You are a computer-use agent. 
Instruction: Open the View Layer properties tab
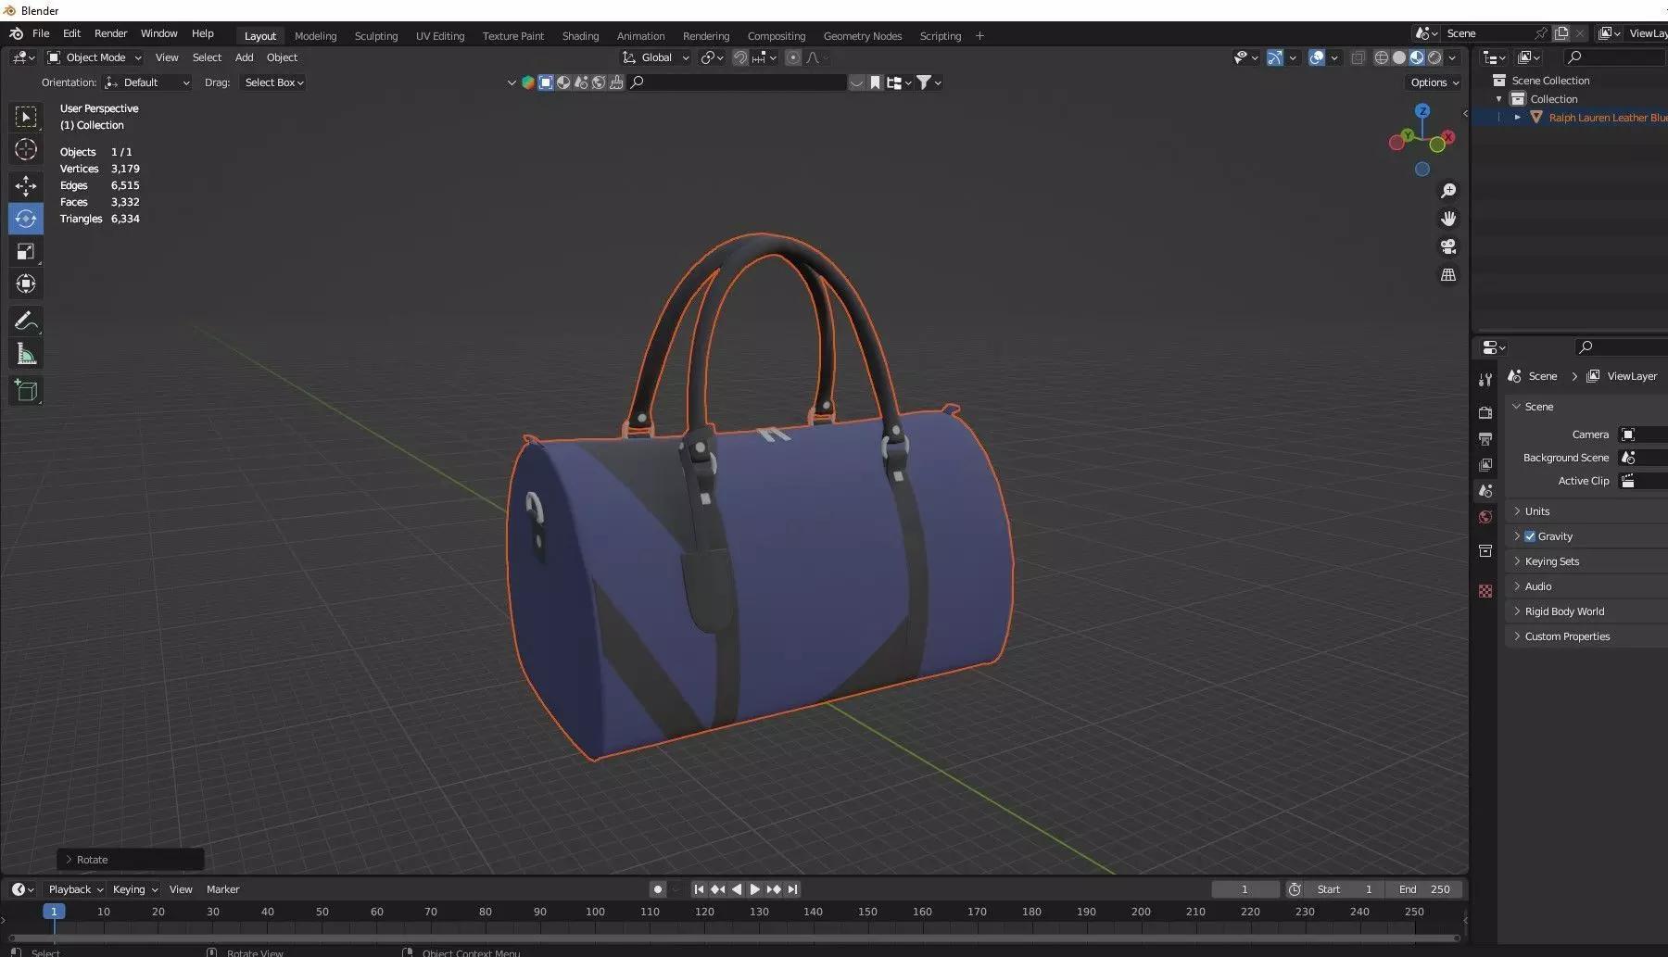pyautogui.click(x=1485, y=464)
